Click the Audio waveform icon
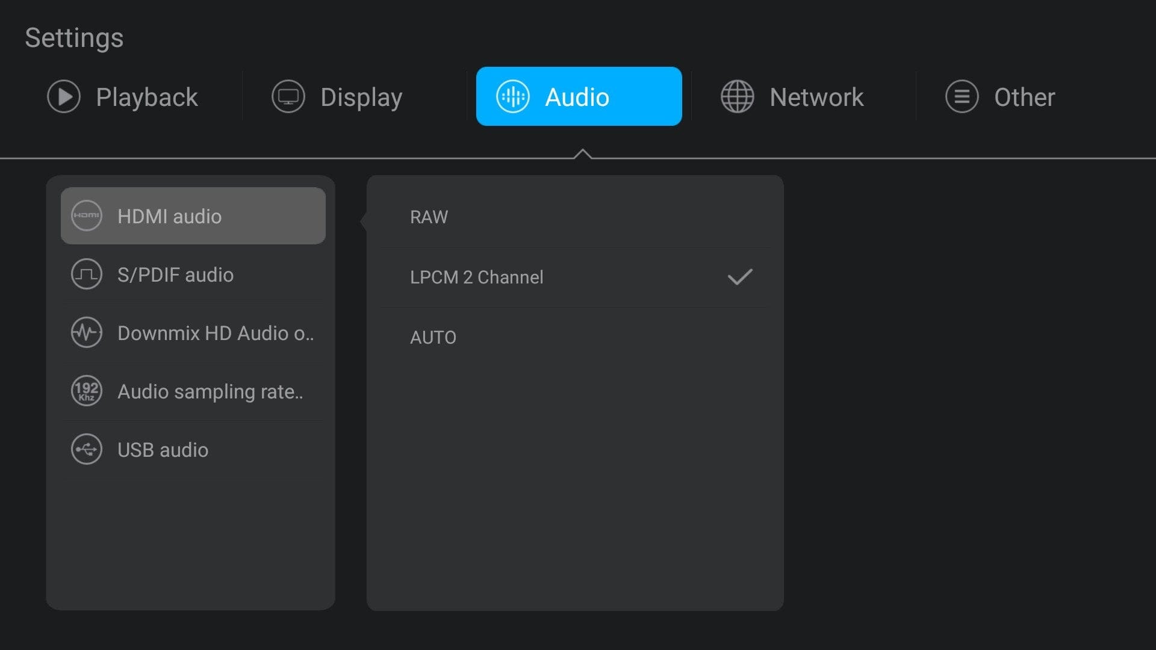 pyautogui.click(x=513, y=96)
